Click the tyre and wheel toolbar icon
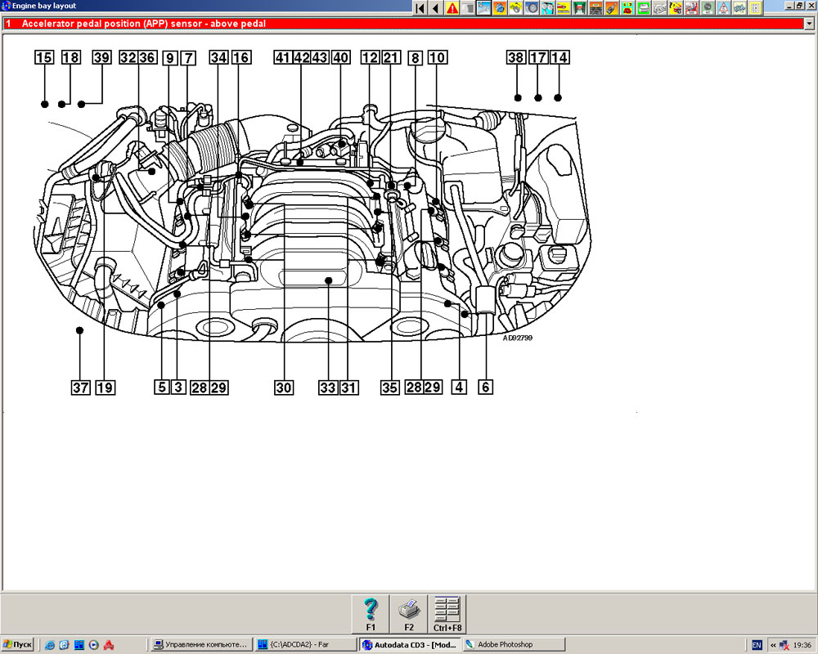Viewport: 818px width, 654px height. pos(532,8)
